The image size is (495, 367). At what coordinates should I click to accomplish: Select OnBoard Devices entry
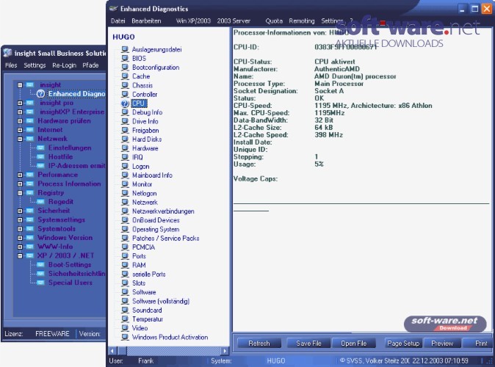(156, 220)
